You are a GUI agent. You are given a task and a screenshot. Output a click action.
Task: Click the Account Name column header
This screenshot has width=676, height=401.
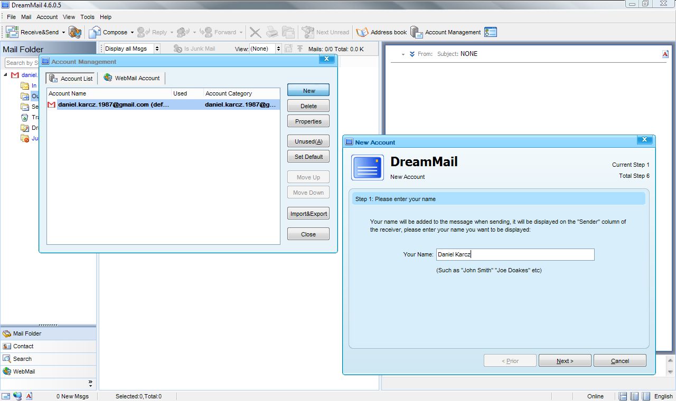click(109, 93)
